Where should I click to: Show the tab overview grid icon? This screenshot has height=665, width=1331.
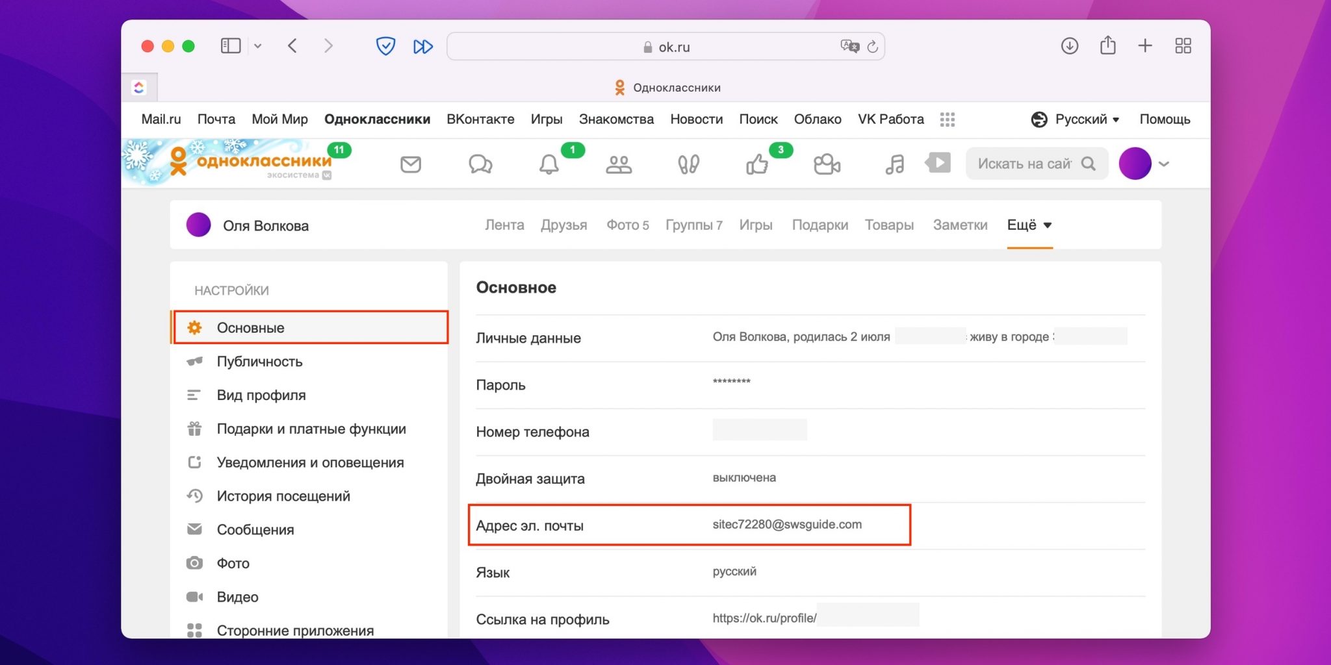1183,45
